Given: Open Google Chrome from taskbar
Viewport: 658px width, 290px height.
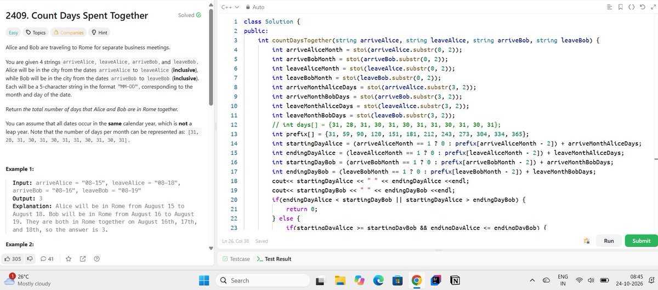Looking at the screenshot, I should (417, 280).
